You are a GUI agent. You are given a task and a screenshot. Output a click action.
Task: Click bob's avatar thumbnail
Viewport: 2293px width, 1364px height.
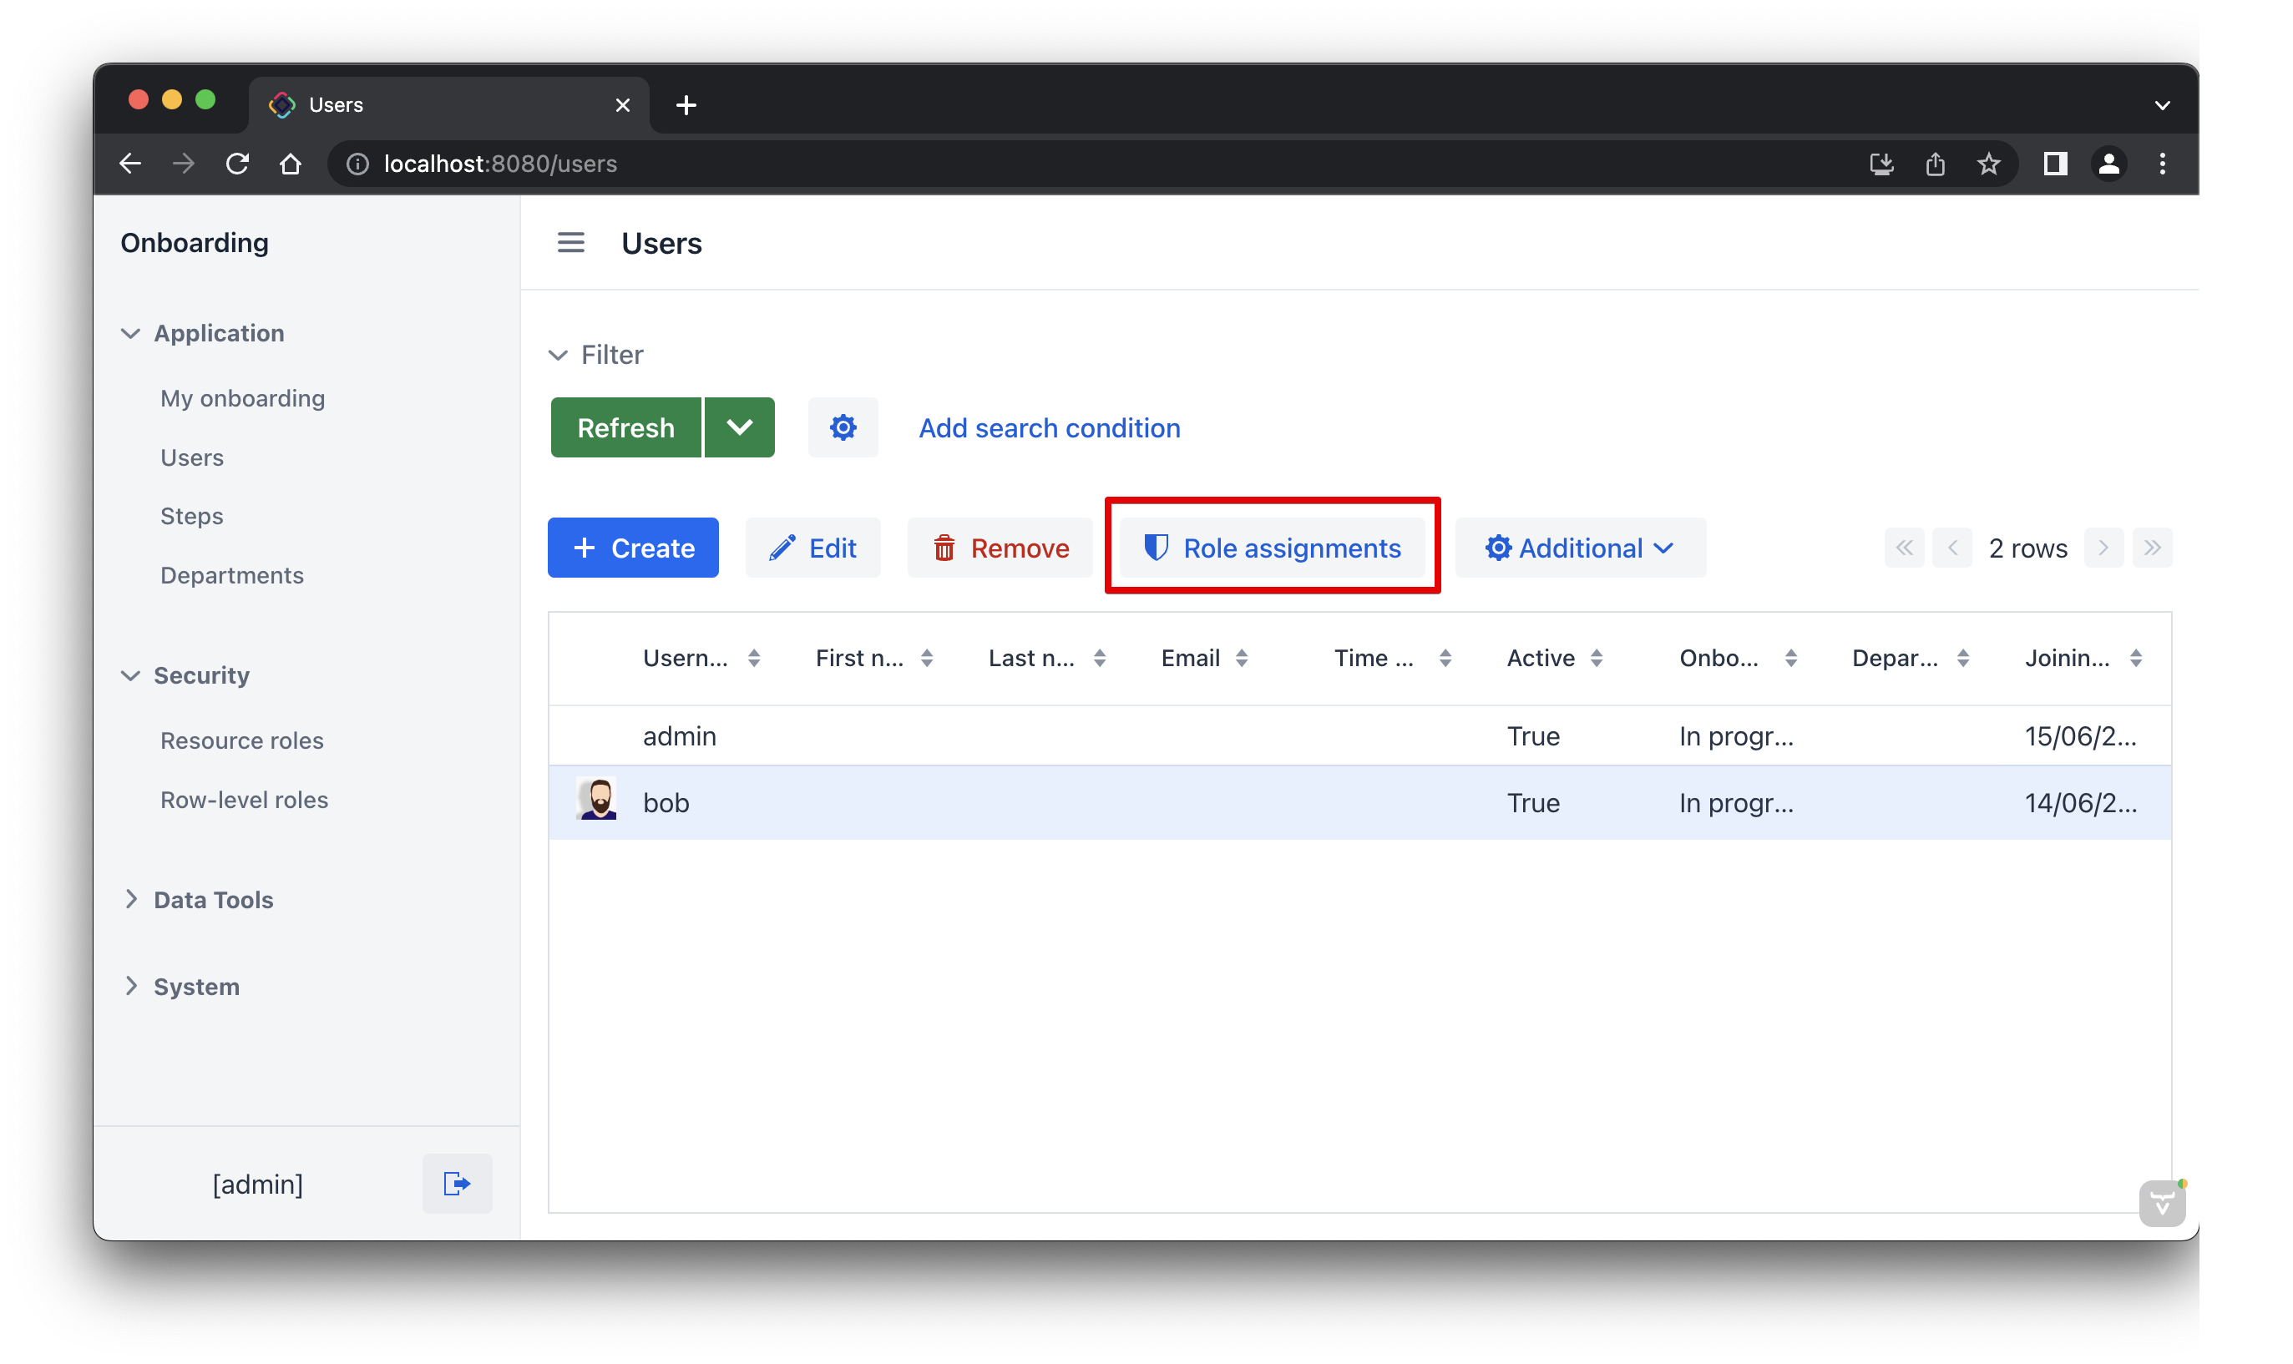597,801
